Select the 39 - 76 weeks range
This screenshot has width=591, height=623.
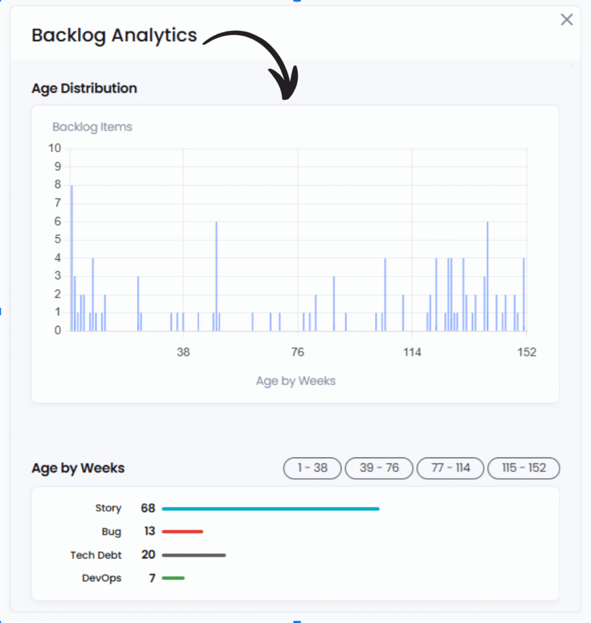(379, 468)
